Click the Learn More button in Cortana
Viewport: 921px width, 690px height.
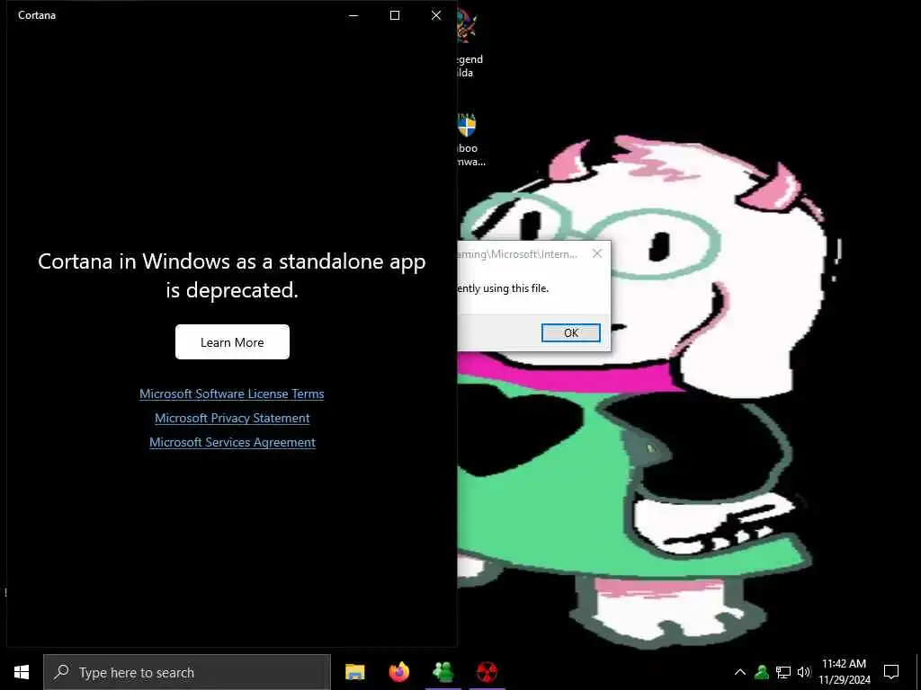[x=232, y=342]
